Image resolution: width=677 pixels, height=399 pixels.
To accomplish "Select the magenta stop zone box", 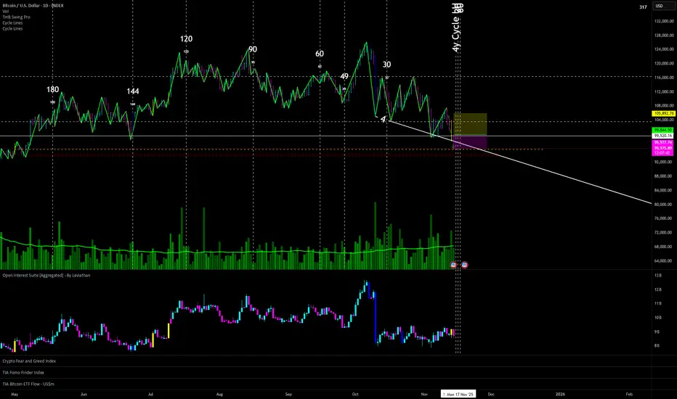I will click(x=470, y=142).
